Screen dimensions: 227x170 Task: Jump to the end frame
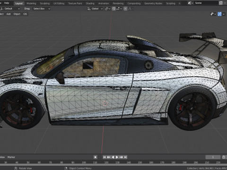[125, 157]
